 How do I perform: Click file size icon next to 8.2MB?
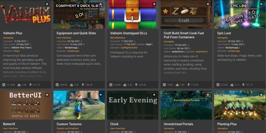tap(218, 85)
